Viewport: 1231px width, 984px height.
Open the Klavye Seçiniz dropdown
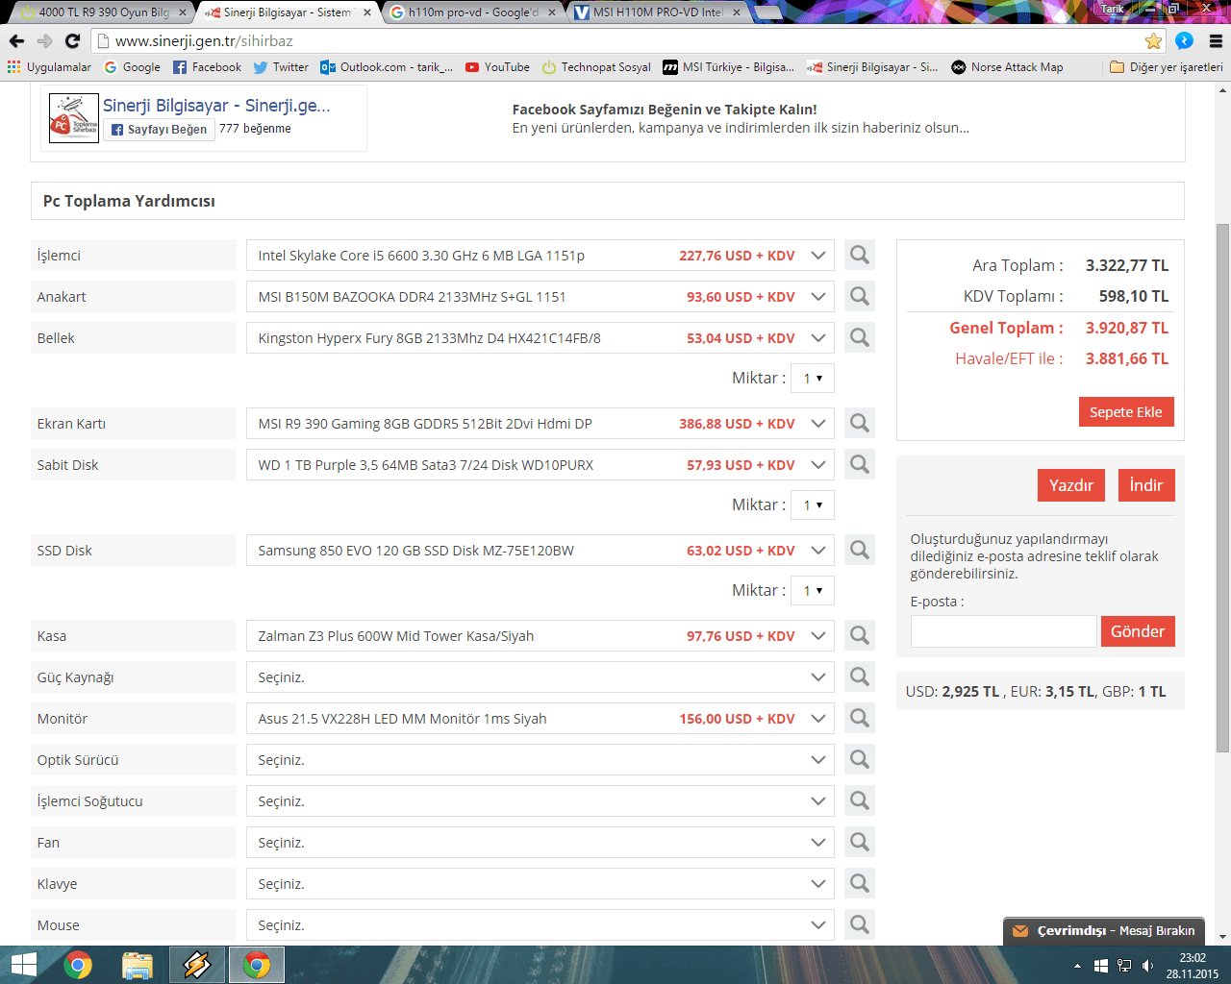click(540, 883)
